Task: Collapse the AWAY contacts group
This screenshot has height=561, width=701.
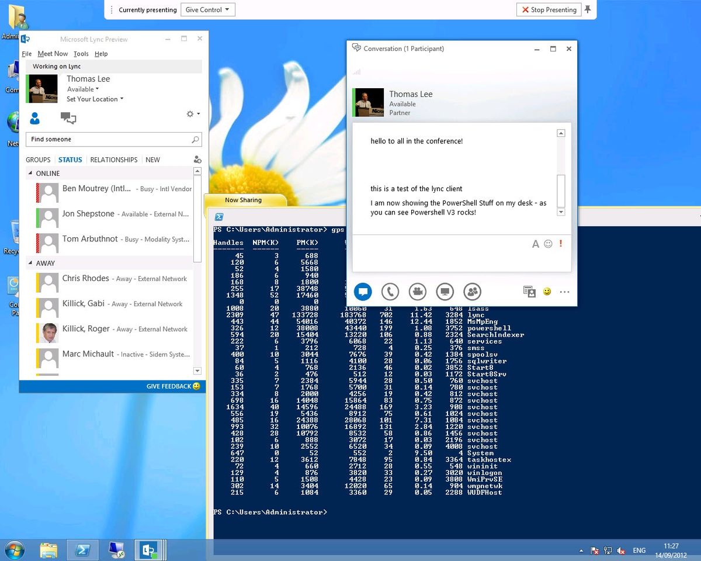Action: point(31,263)
